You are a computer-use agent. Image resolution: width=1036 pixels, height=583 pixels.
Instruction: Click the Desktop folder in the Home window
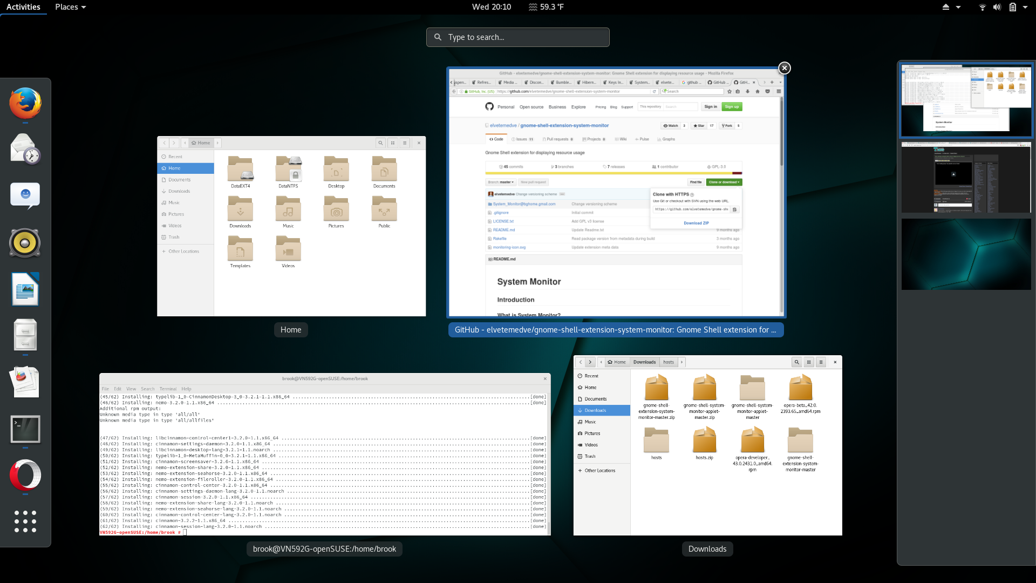[x=336, y=172]
